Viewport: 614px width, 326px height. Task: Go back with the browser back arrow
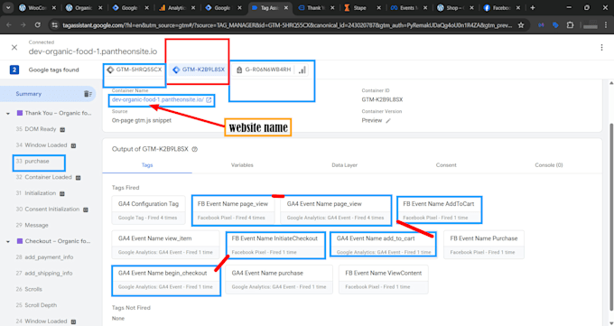coord(9,24)
